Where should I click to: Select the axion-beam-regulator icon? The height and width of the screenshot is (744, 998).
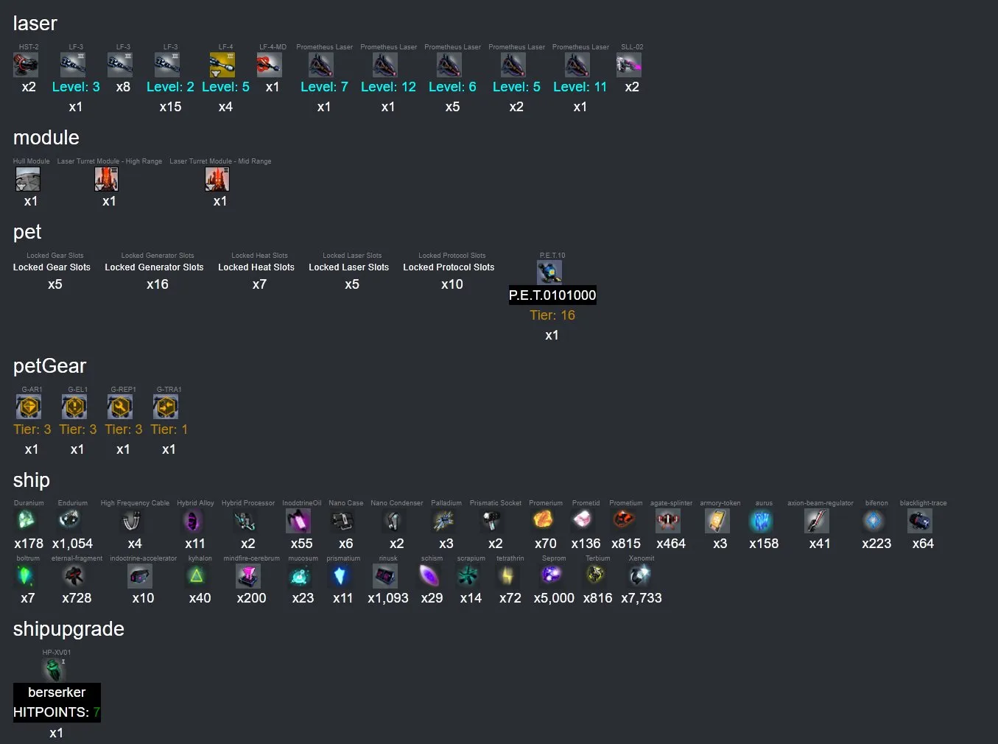point(817,521)
